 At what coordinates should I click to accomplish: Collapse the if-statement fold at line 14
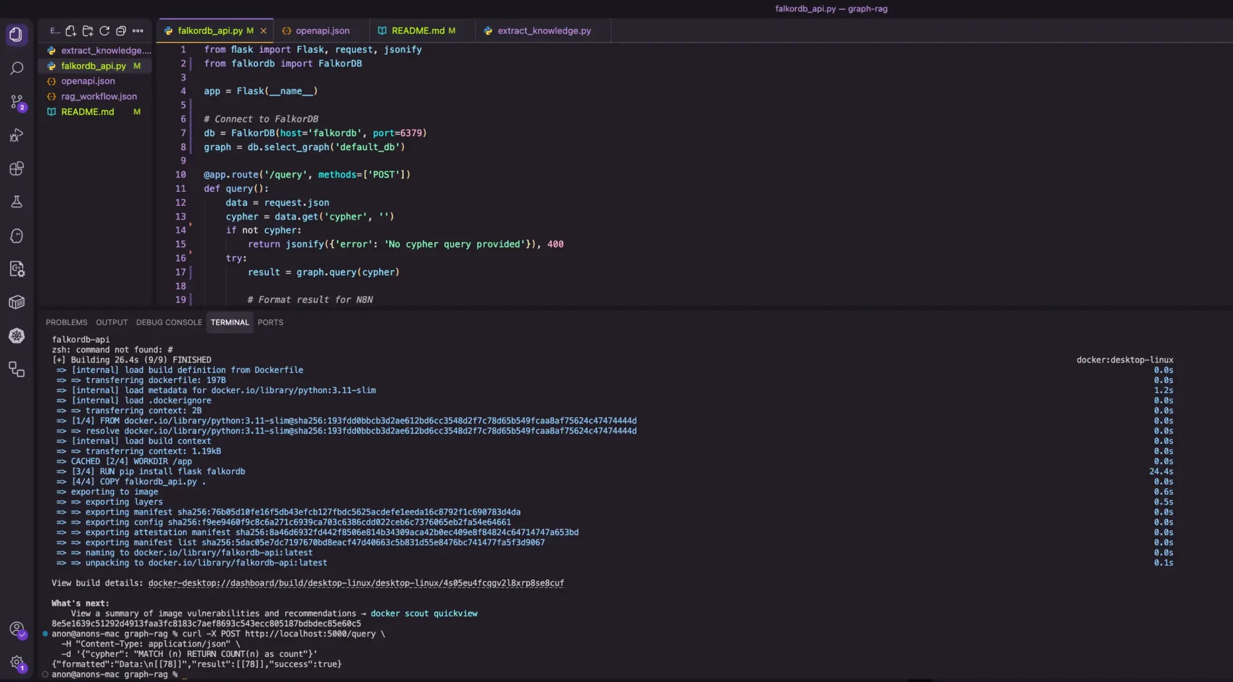click(x=191, y=225)
